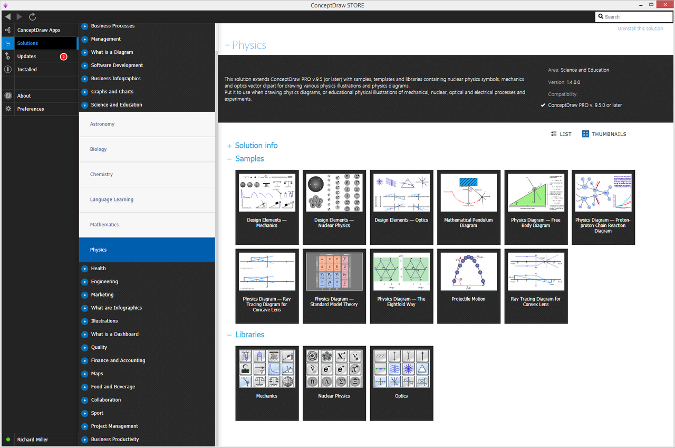
Task: Click the magnifier icon in search box
Action: 601,17
